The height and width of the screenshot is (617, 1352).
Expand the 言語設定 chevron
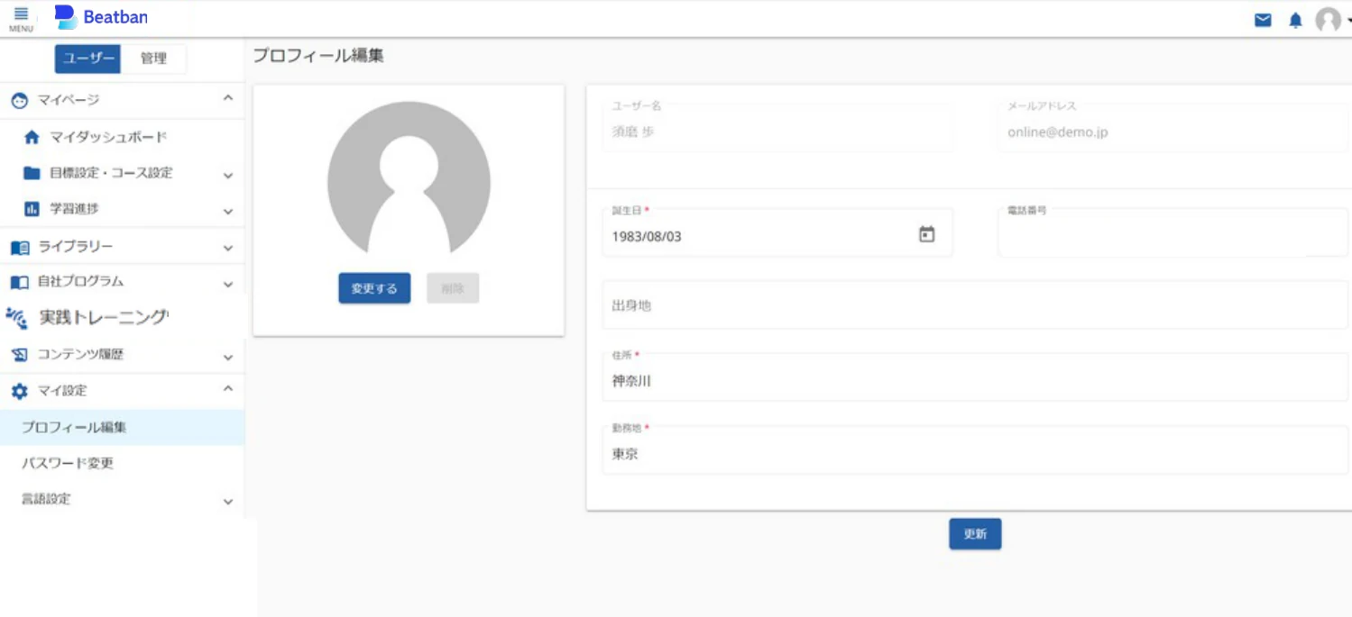point(228,502)
